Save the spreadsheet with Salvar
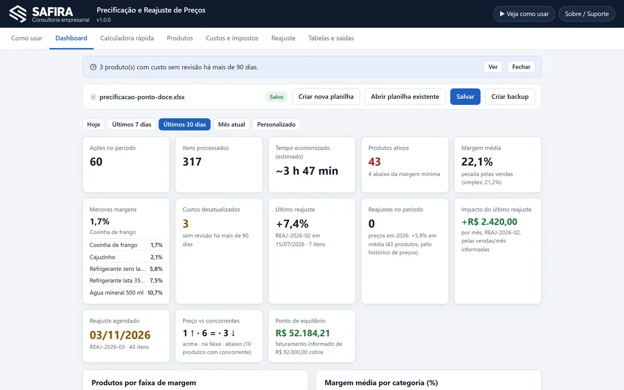 (x=465, y=97)
